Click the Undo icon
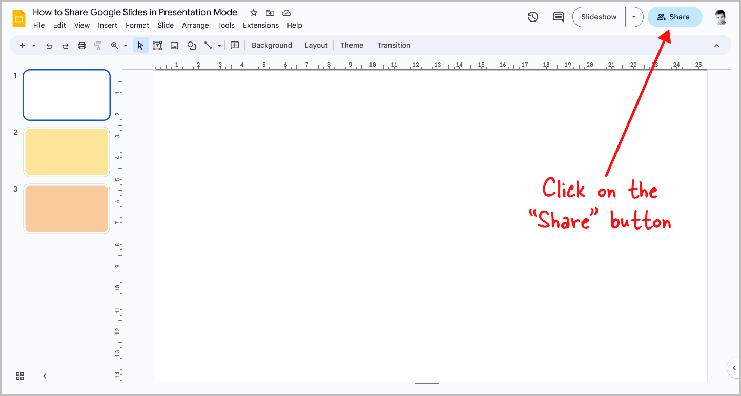This screenshot has width=741, height=396. 49,45
